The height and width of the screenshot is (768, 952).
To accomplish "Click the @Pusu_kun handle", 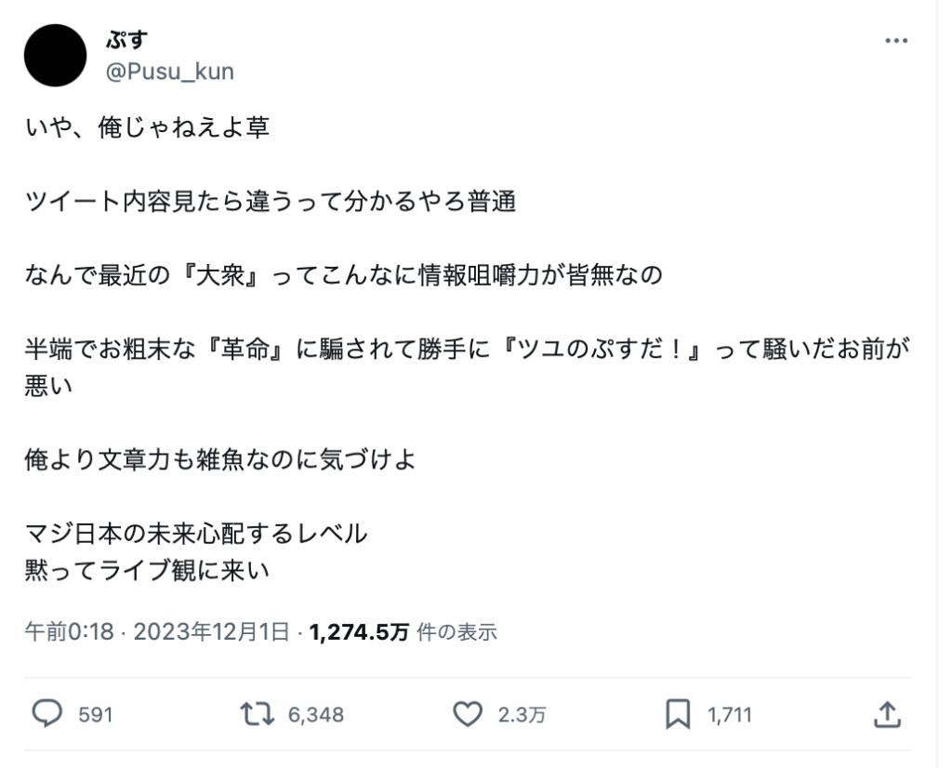I will click(x=170, y=72).
